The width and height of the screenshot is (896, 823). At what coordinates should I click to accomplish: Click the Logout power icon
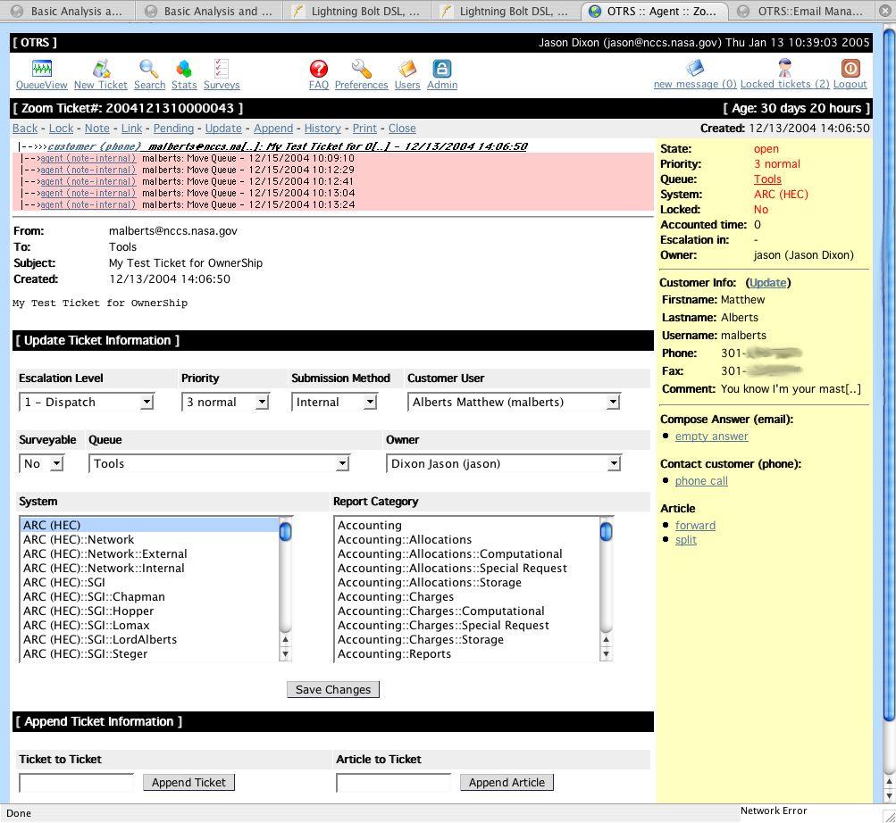[850, 68]
